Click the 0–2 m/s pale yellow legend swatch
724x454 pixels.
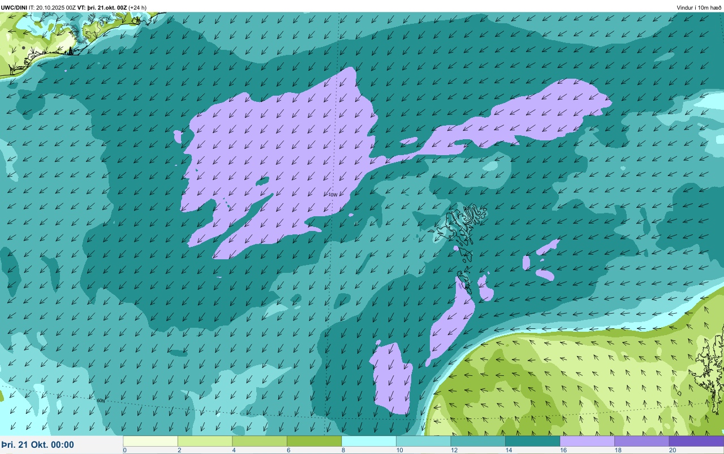click(x=150, y=441)
